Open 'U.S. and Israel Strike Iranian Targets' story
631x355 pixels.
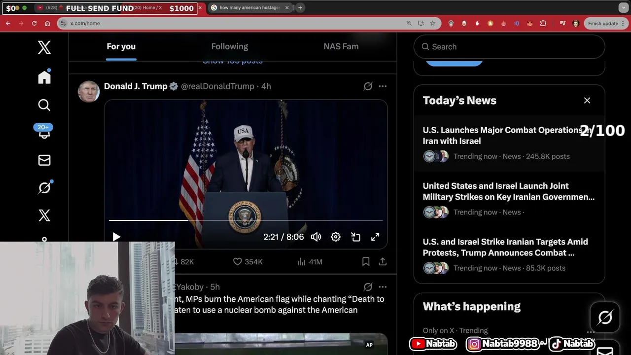coord(509,255)
